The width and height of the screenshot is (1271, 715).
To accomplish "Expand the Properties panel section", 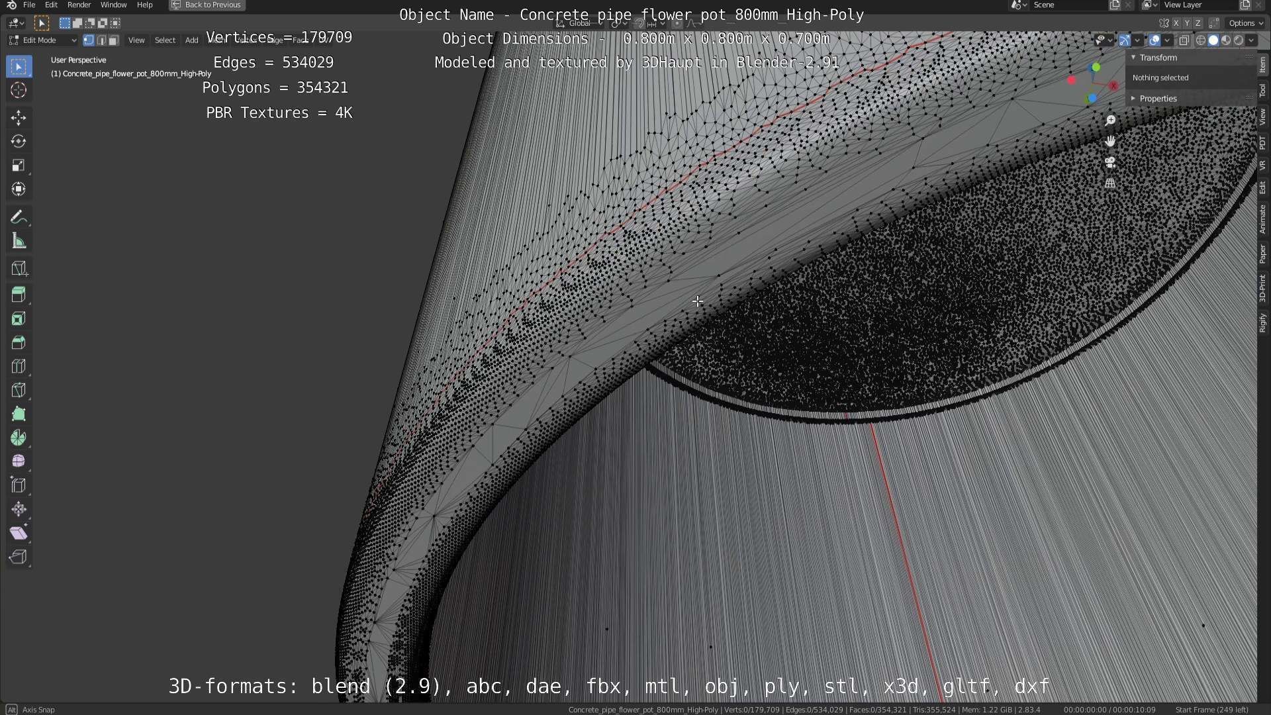I will point(1158,99).
